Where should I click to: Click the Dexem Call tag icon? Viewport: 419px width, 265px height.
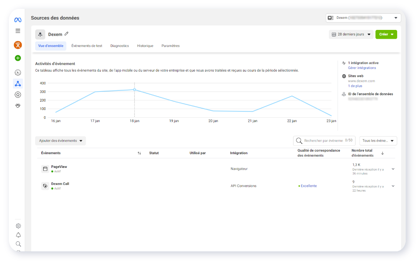pos(45,186)
